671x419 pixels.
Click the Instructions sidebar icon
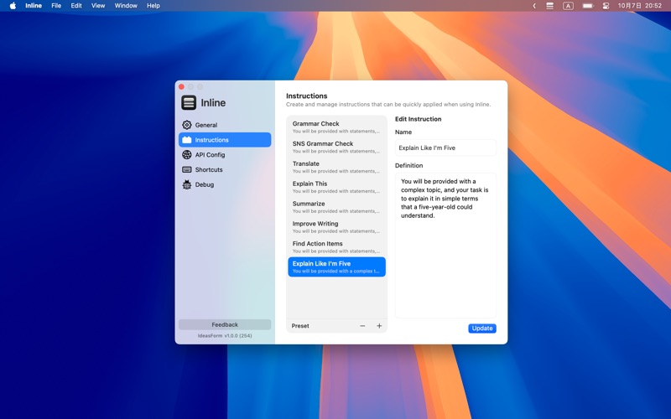187,140
